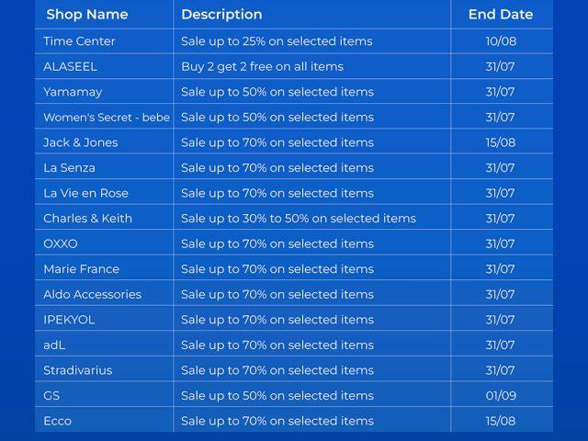Click Charles & Keith 30% to 50% description

tap(298, 219)
